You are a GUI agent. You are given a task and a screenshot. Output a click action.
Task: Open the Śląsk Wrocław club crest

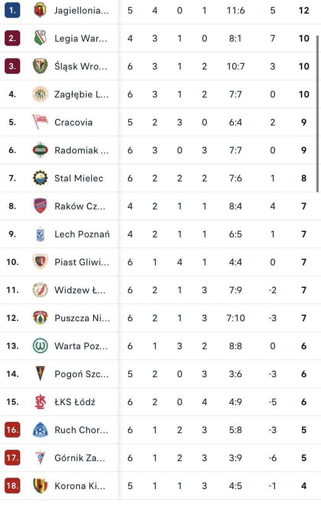[40, 66]
